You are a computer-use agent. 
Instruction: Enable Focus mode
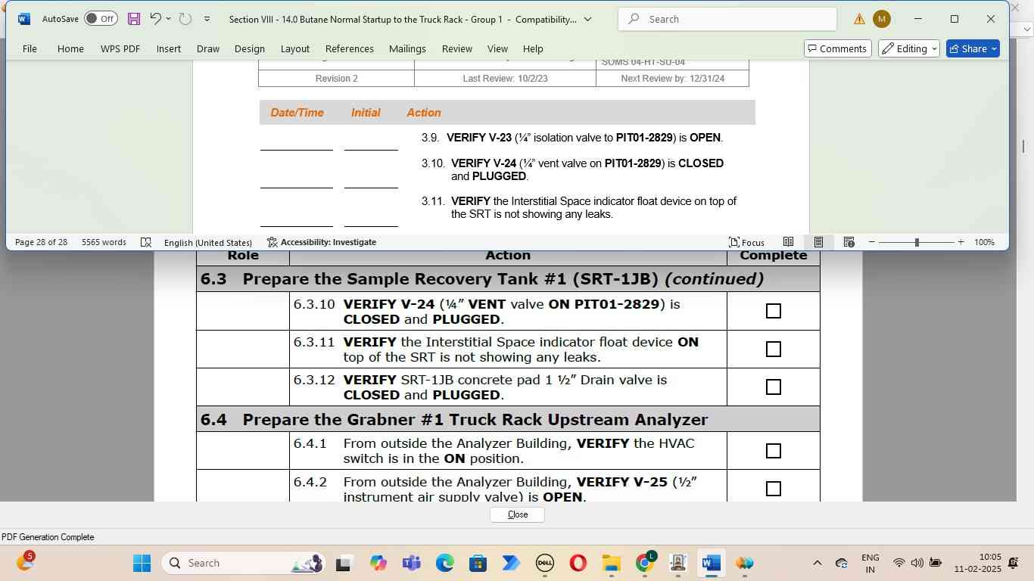pos(746,242)
